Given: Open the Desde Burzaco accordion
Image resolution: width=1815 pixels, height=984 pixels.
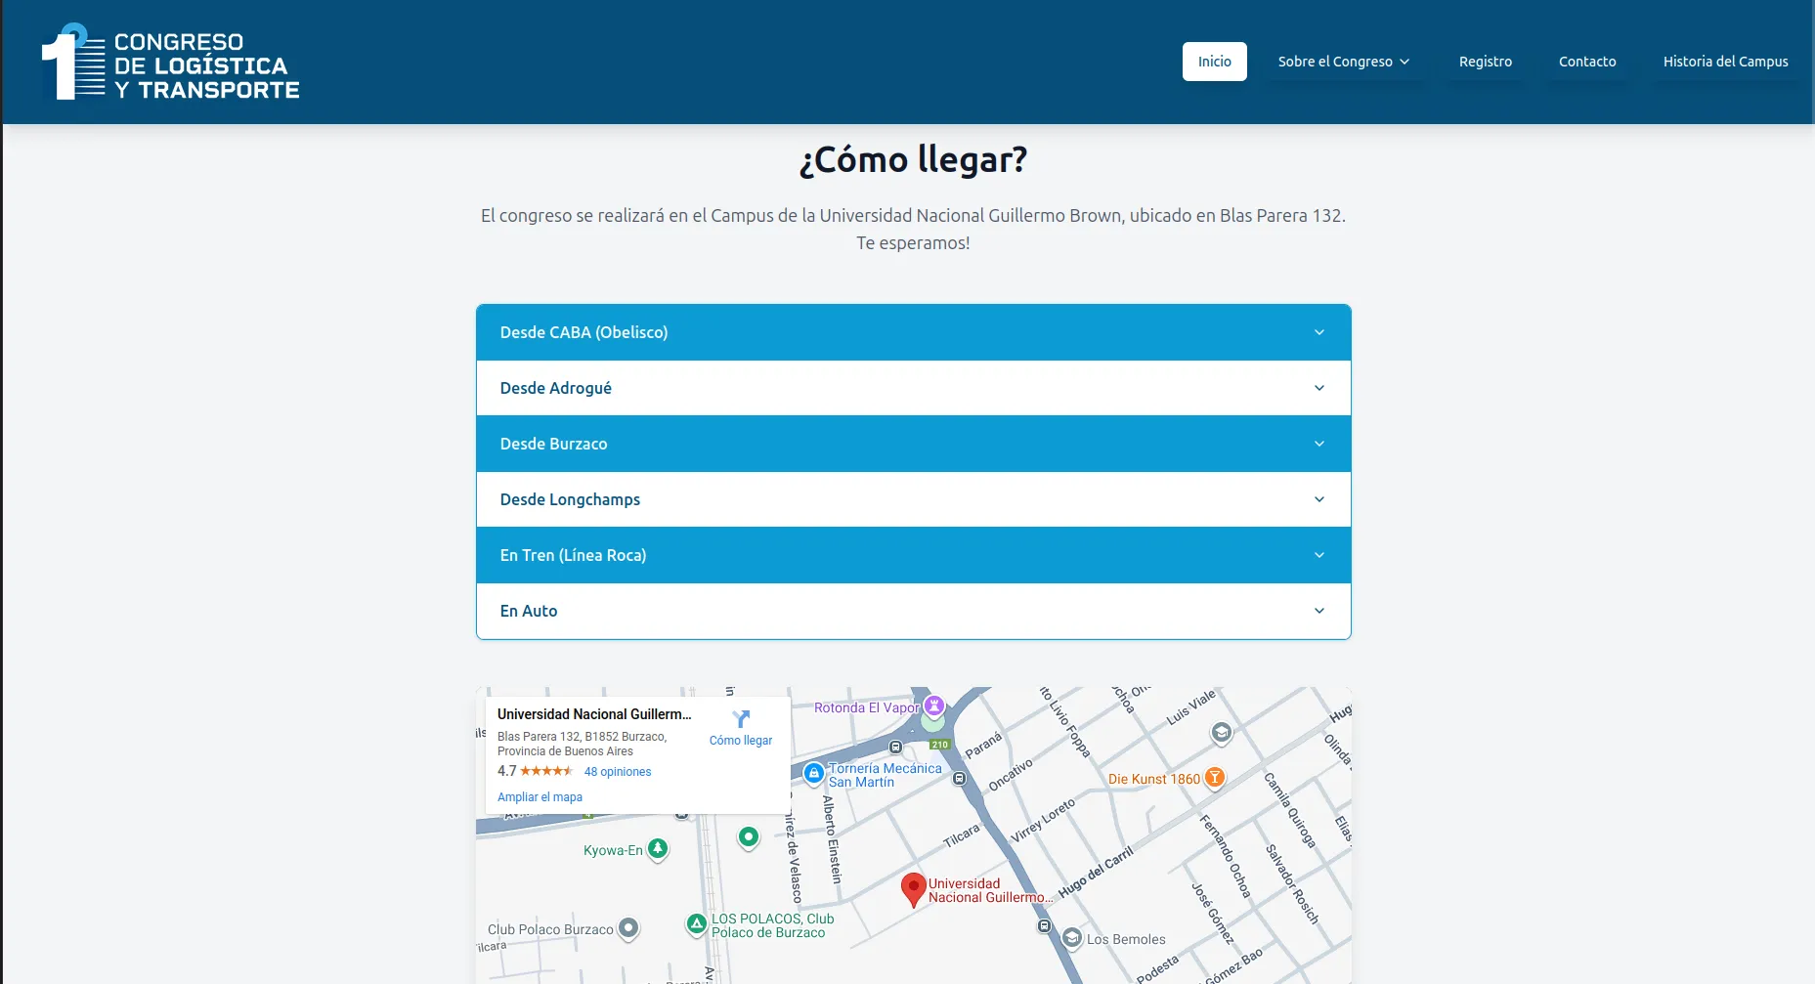Looking at the screenshot, I should [913, 444].
